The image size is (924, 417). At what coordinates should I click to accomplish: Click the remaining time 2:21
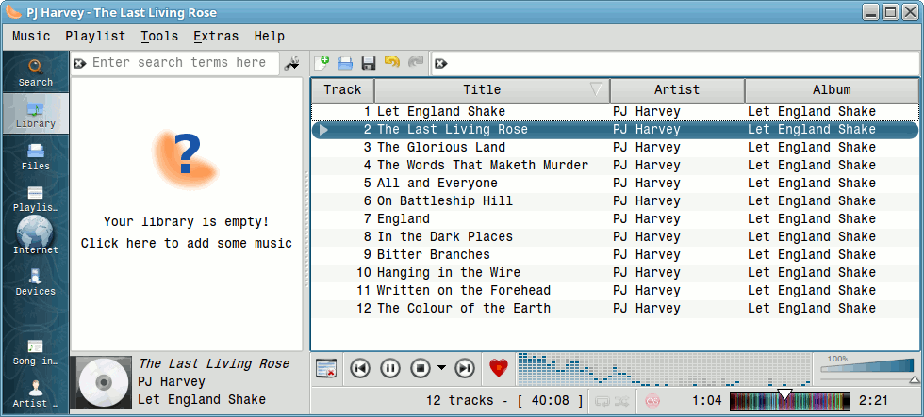coord(873,401)
